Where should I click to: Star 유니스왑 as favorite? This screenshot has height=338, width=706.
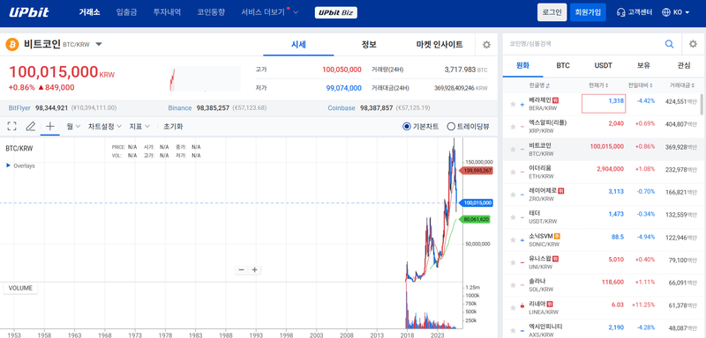point(513,262)
